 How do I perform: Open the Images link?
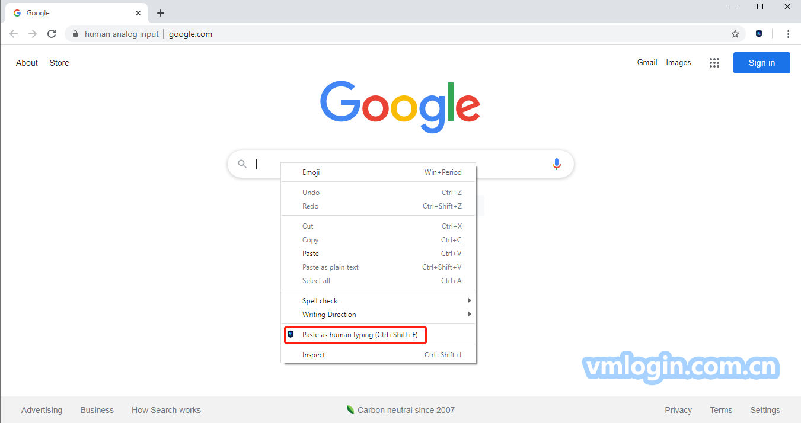click(x=678, y=62)
